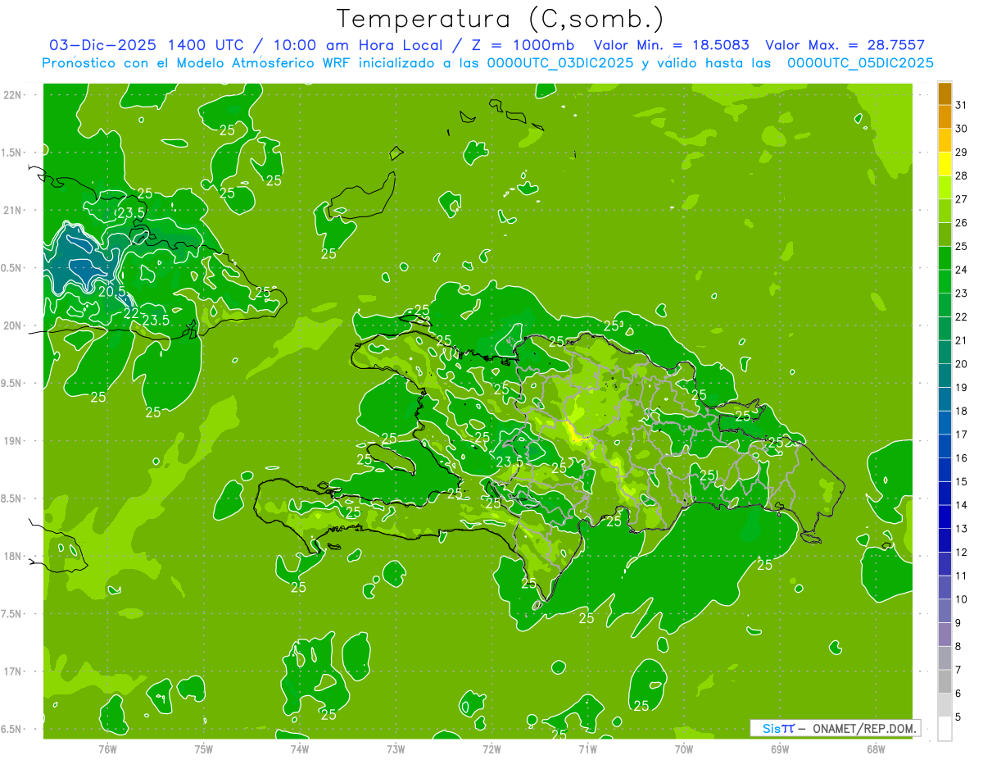The height and width of the screenshot is (760, 983).
Task: Click legend value 26
Action: [x=962, y=222]
